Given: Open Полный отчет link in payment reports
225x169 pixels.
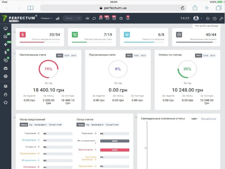Looking at the screenshot, I should [x=209, y=119].
